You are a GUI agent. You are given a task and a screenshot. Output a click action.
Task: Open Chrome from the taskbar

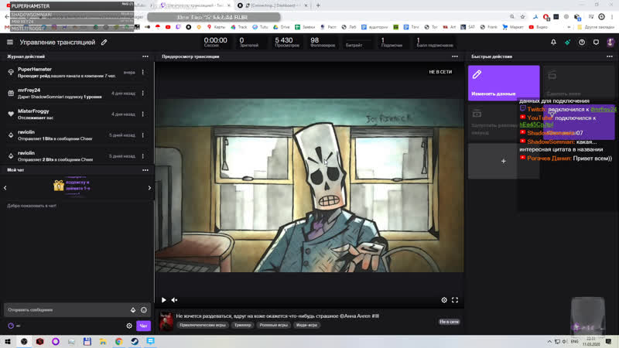(x=119, y=341)
